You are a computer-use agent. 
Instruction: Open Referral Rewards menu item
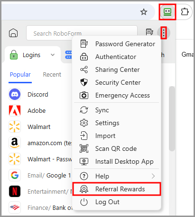pyautogui.click(x=117, y=189)
